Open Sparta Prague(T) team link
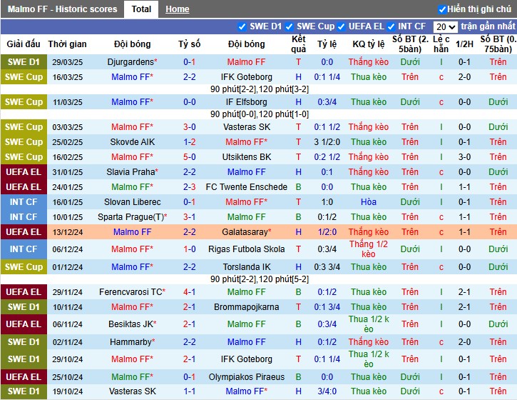 coord(131,217)
